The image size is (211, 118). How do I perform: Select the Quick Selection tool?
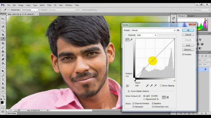pyautogui.click(x=3, y=31)
